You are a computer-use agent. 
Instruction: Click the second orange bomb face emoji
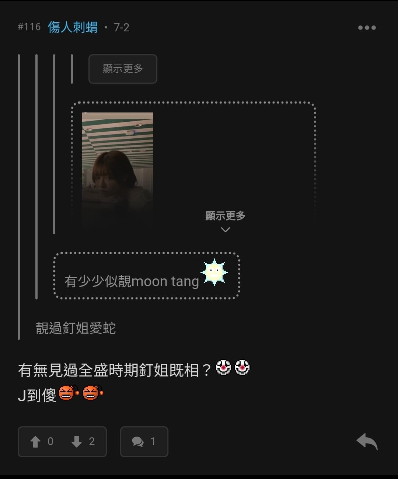coord(93,393)
